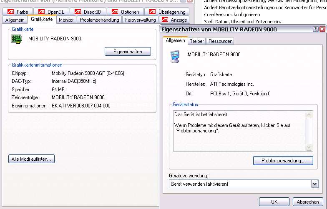Viewport: 327px width, 209px height.
Task: Switch to the Monitor tab
Action: [66, 20]
